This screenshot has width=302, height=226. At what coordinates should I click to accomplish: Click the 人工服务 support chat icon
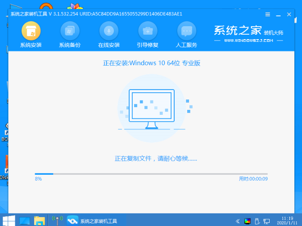click(x=186, y=35)
